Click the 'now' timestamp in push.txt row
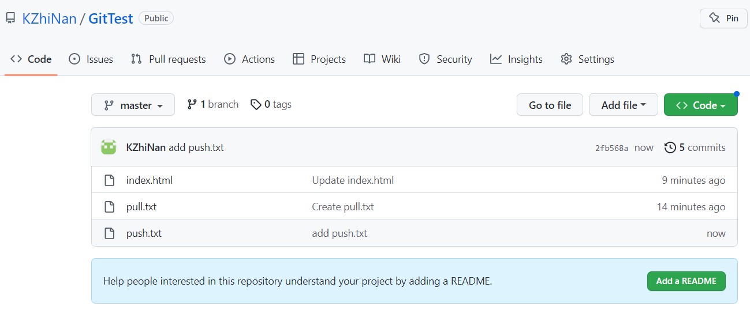 pos(716,233)
